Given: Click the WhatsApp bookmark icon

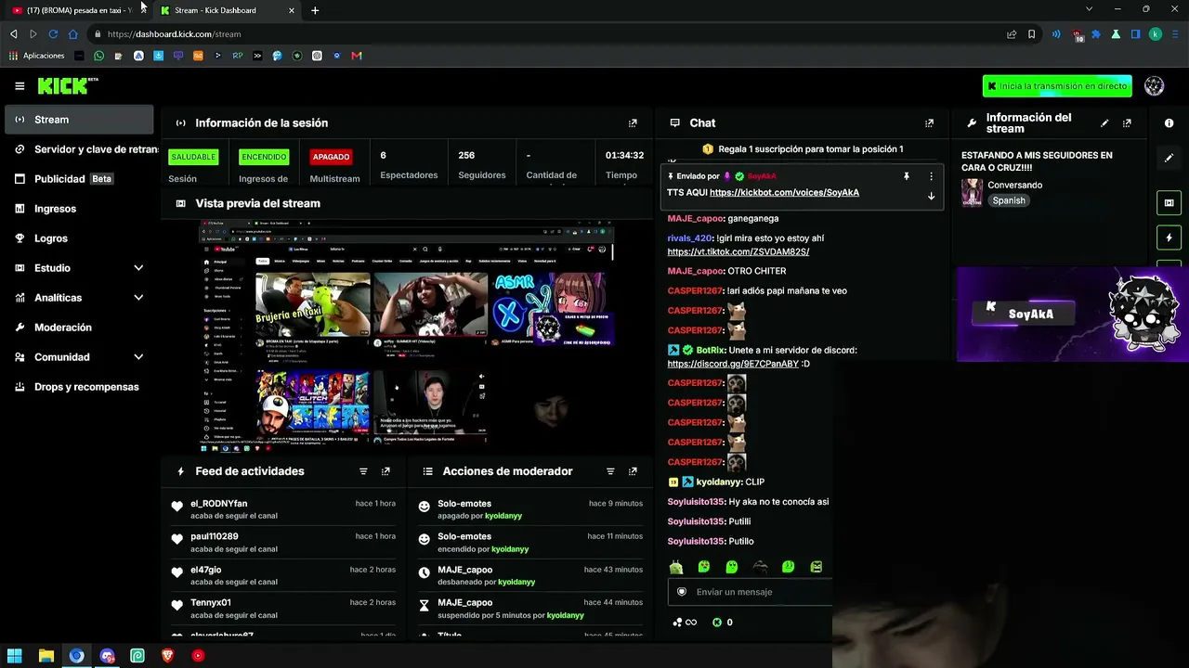Looking at the screenshot, I should pyautogui.click(x=99, y=56).
